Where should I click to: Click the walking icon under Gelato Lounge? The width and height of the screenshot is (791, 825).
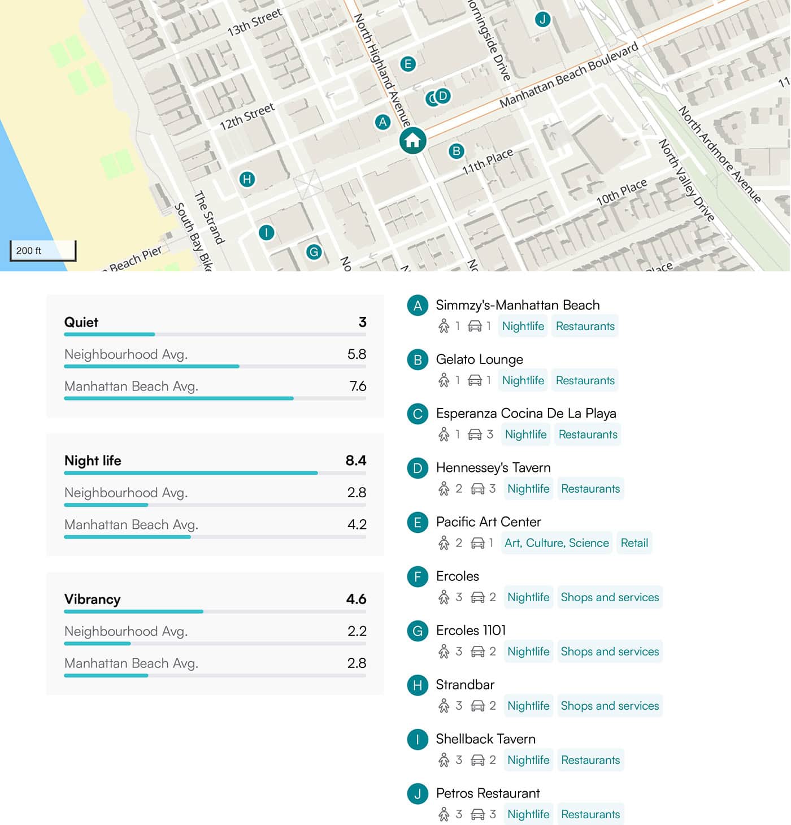(x=444, y=380)
